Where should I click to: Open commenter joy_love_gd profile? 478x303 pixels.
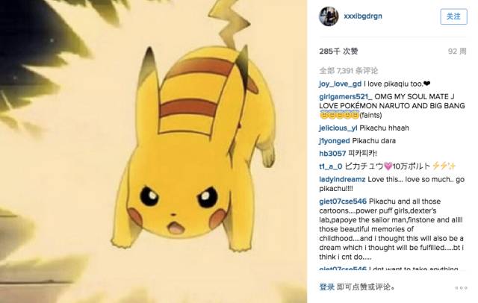[341, 84]
